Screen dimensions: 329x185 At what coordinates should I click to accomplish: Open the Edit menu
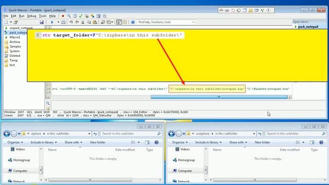tap(13, 16)
